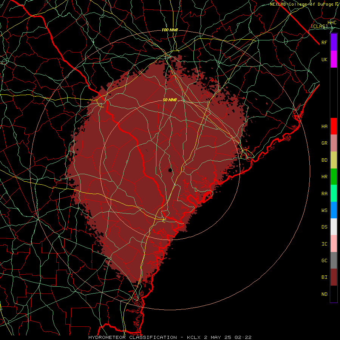The width and height of the screenshot is (340, 340).
Task: Click the HR green legend swatch
Action: coord(334,177)
